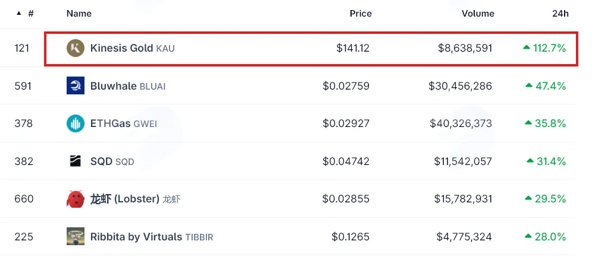Click the Bluwhale $0.02759 price cell
The image size is (592, 257).
tap(346, 86)
